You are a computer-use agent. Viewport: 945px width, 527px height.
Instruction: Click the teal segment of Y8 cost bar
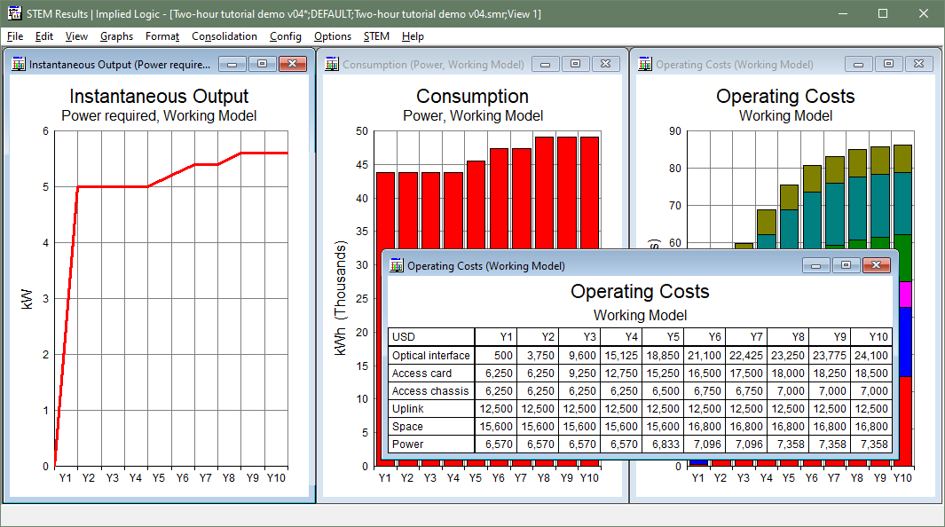(857, 208)
